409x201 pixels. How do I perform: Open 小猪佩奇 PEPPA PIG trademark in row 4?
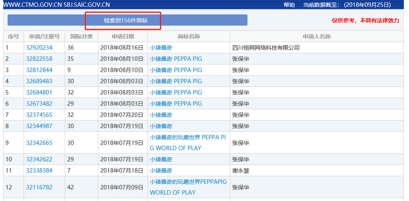pos(176,81)
